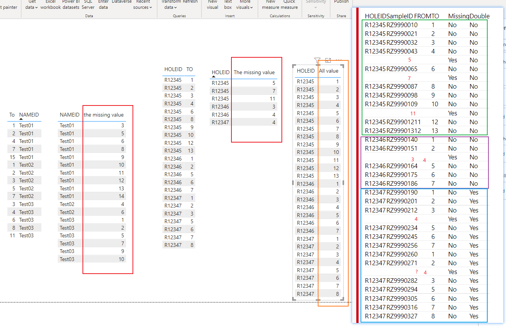Image resolution: width=506 pixels, height=326 pixels.
Task: Click sample ID RZ9990010 in the right image
Action: click(402, 25)
